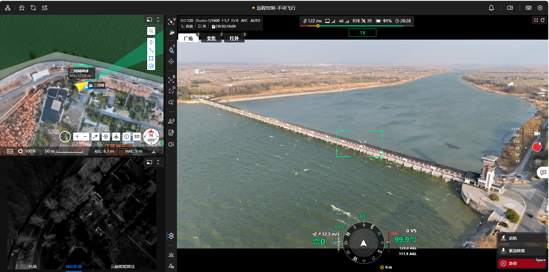The image size is (549, 272).
Task: Open the map search magnifier
Action: 151,31
